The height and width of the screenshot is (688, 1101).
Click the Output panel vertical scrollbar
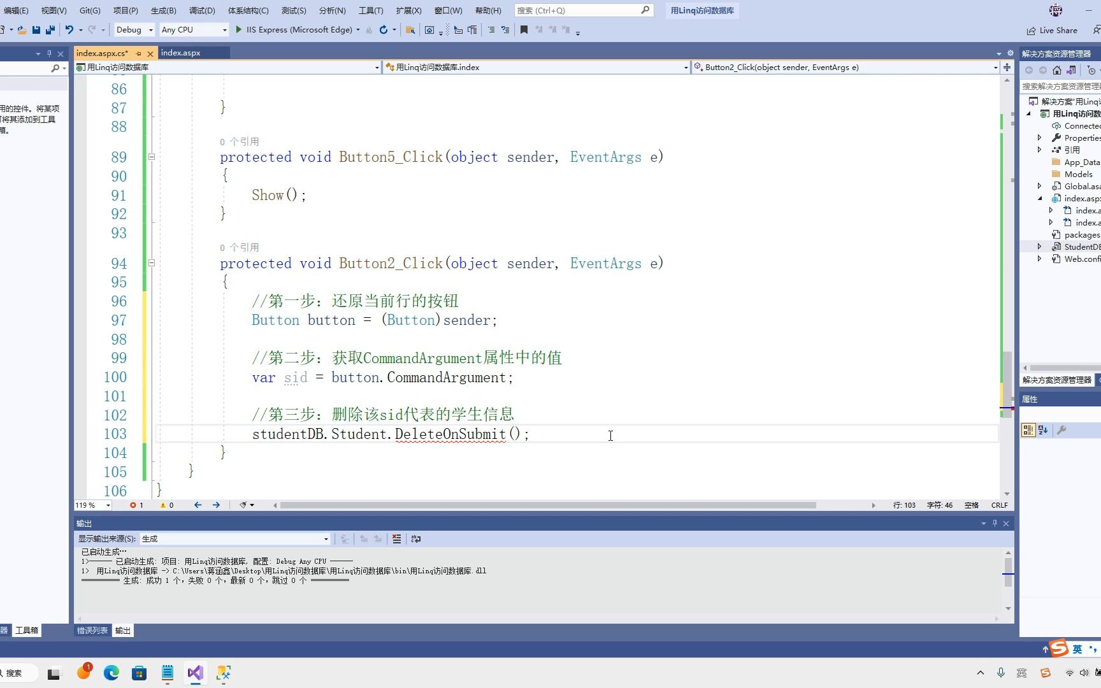coord(1008,580)
